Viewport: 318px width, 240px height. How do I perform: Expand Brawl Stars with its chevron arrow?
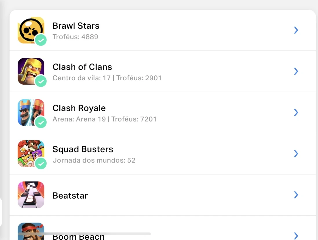tap(296, 30)
